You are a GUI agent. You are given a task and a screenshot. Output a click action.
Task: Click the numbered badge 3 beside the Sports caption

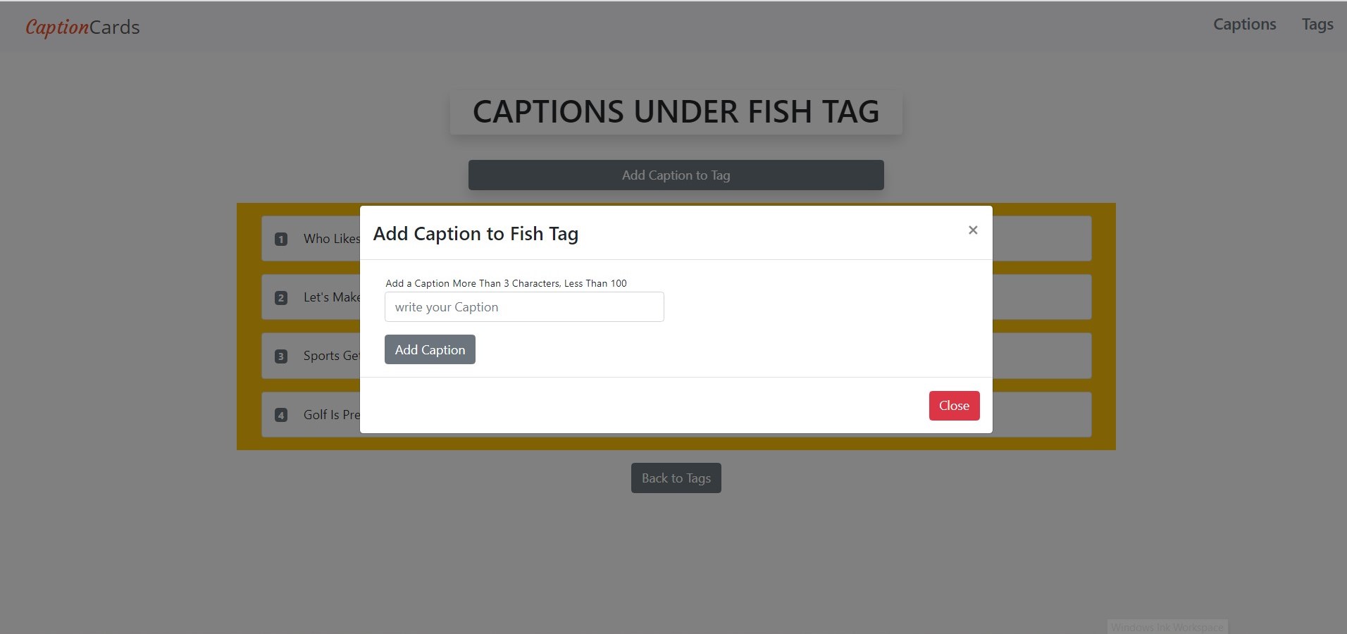click(x=281, y=356)
